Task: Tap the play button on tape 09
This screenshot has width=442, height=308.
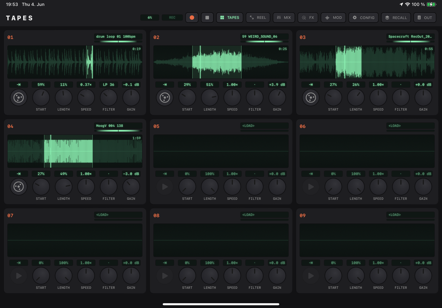Action: (x=311, y=276)
